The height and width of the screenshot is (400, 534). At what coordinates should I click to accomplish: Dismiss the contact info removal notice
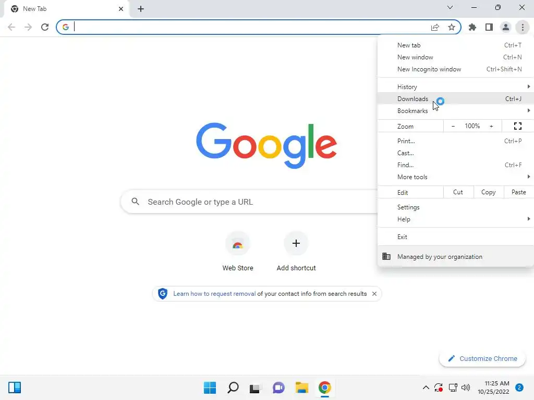[x=374, y=294]
